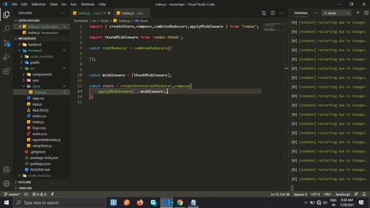Open Run and Debug view
This screenshot has width=370, height=208.
[6, 57]
